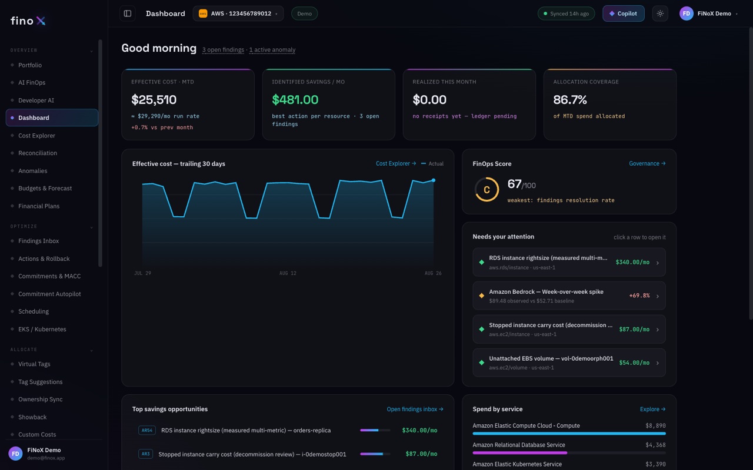Launch the Copilot button
Screen dimensions: 753x470
(623, 14)
